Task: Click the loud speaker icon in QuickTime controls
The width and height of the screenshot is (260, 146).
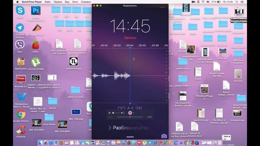Action: (123, 113)
